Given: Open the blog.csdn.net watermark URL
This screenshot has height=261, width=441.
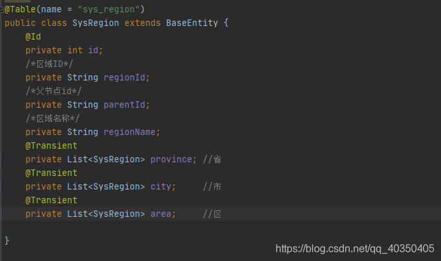Looking at the screenshot, I should [354, 249].
